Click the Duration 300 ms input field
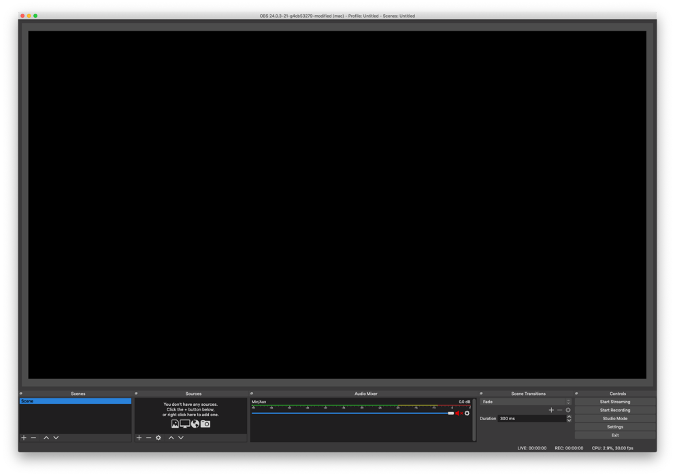This screenshot has width=675, height=476. (x=531, y=419)
